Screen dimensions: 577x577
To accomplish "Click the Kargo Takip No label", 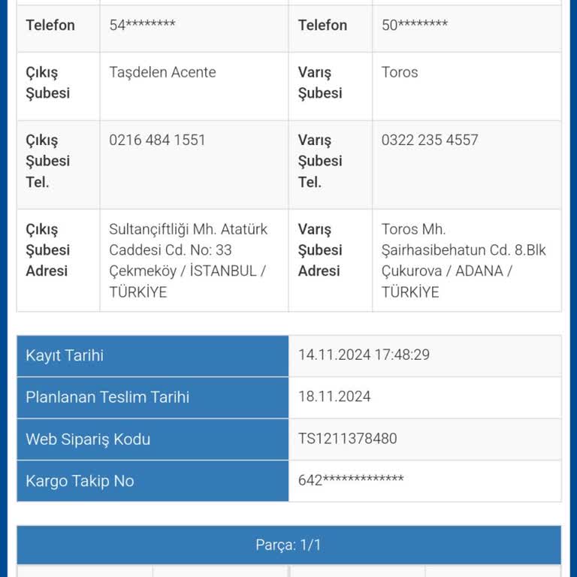I will pyautogui.click(x=80, y=481).
